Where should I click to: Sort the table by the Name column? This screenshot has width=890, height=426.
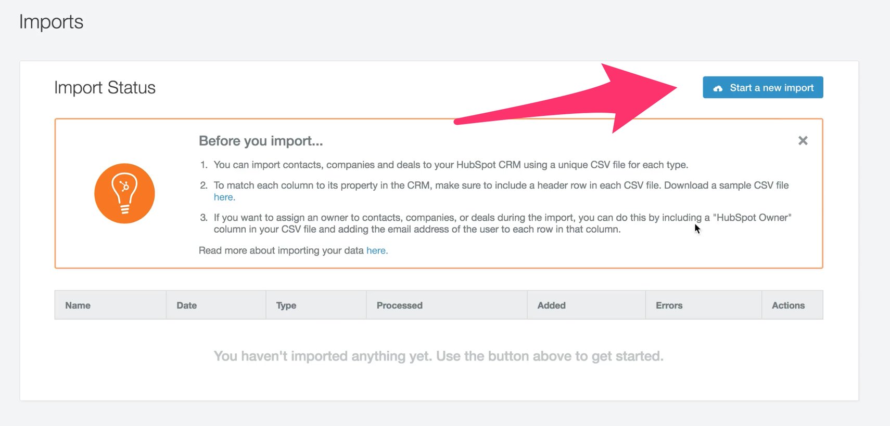pos(77,305)
